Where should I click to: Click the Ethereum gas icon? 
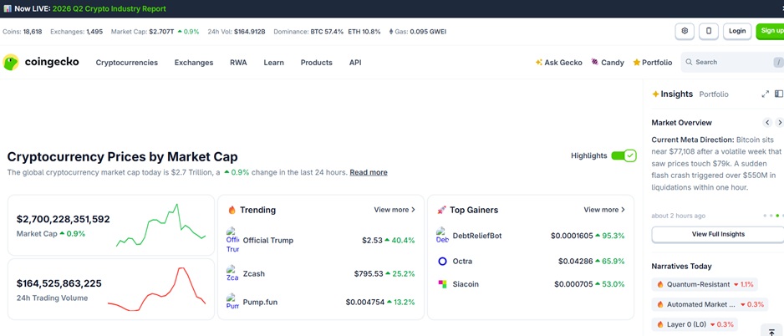click(x=391, y=32)
